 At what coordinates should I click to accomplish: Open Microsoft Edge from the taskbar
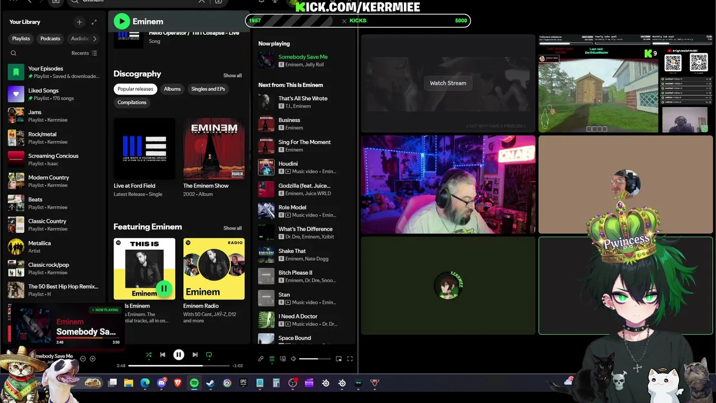(145, 383)
